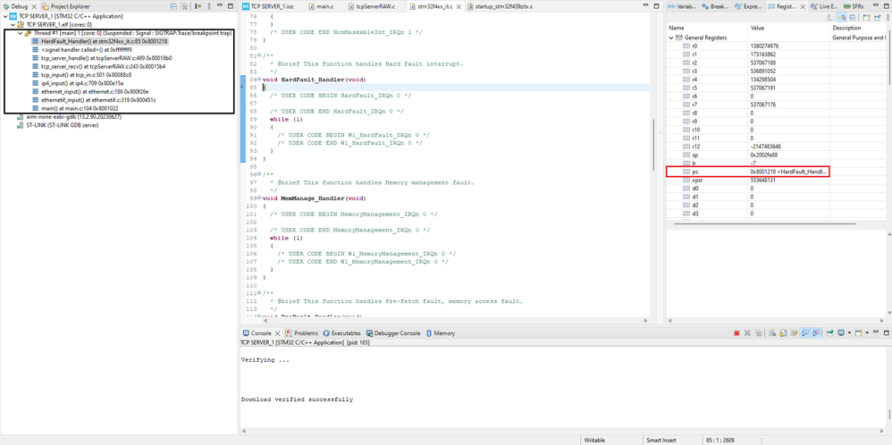Fold the MemManage_Handler function at line 99
Image resolution: width=892 pixels, height=445 pixels.
point(260,198)
